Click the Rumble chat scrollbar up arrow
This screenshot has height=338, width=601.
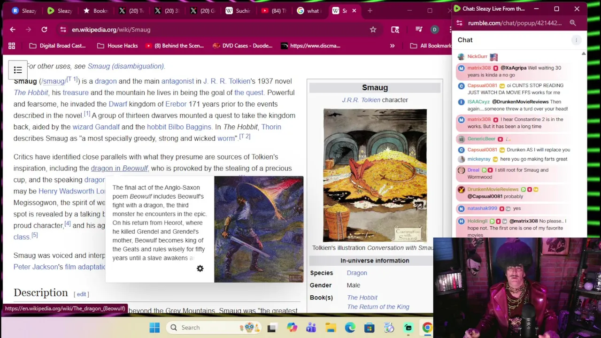(584, 54)
